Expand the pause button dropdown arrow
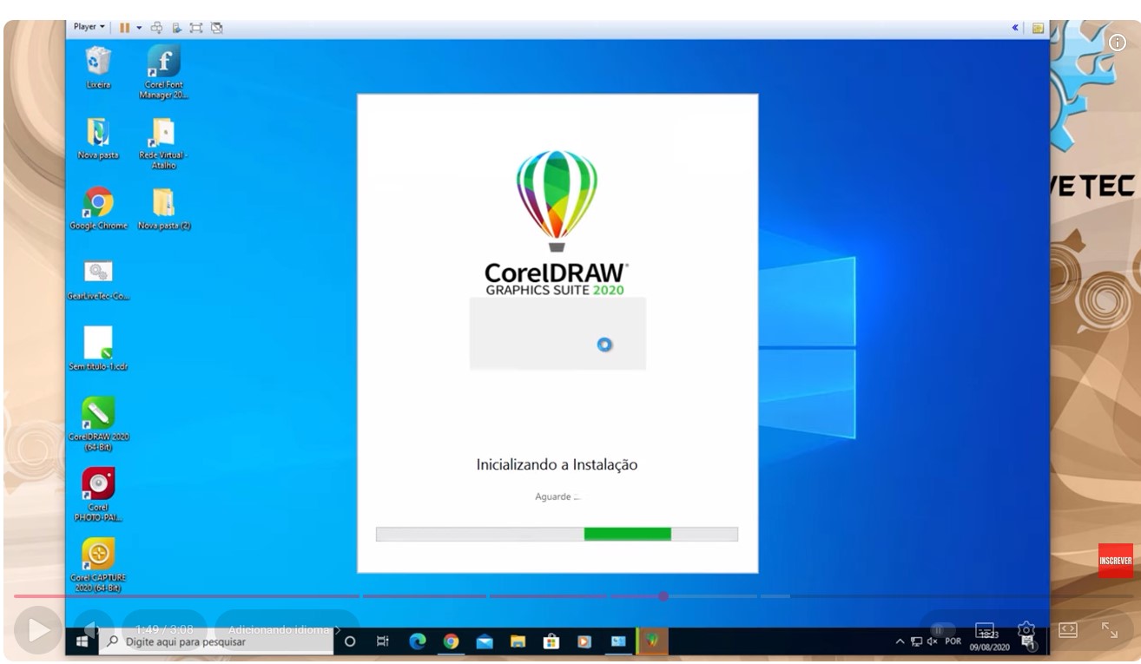 [139, 26]
